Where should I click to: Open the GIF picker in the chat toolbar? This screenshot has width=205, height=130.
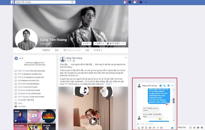[x=146, y=128]
